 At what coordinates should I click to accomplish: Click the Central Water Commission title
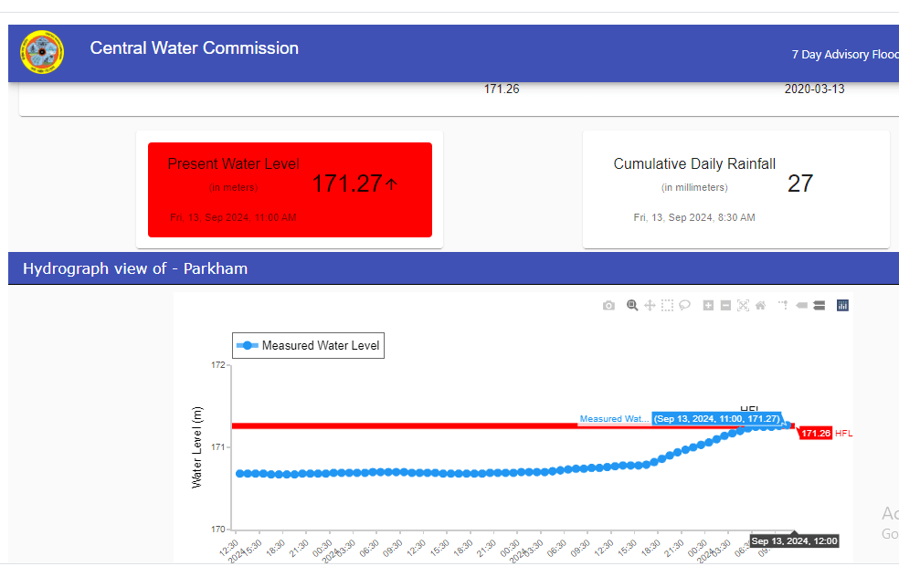pyautogui.click(x=194, y=48)
